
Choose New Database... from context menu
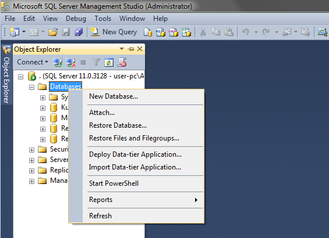pyautogui.click(x=136, y=96)
